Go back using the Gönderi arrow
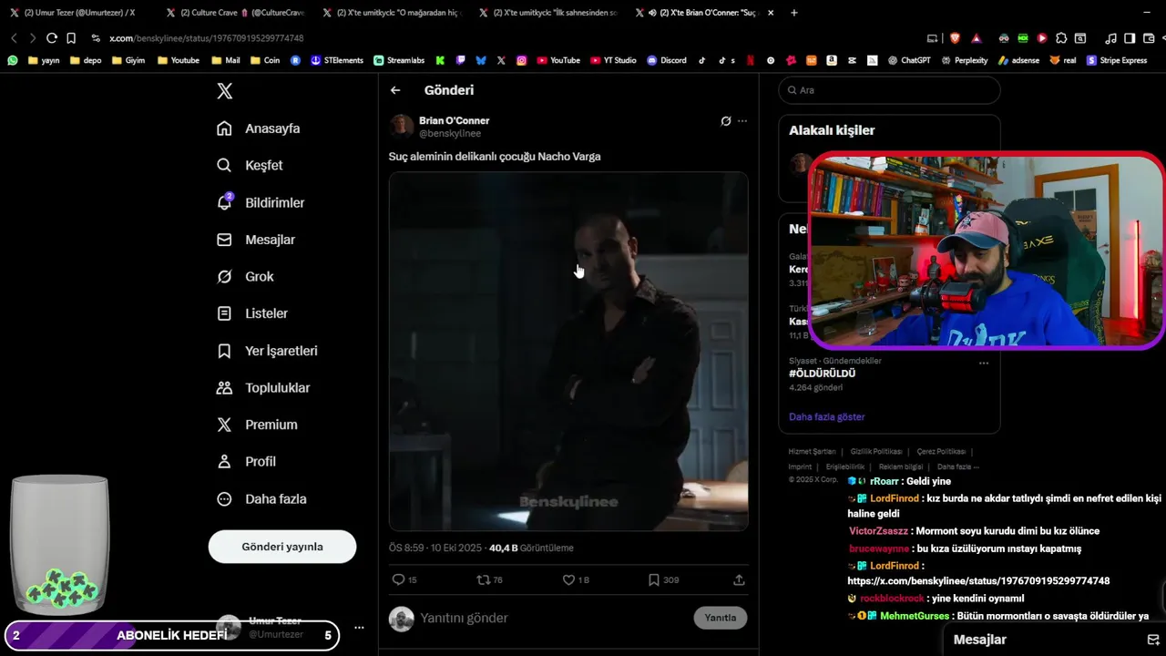This screenshot has height=656, width=1166. coord(395,90)
